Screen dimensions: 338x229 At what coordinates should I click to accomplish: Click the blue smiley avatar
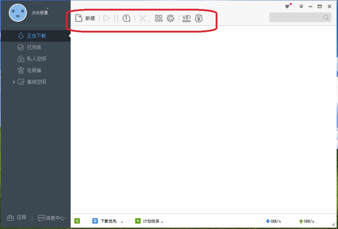click(18, 13)
